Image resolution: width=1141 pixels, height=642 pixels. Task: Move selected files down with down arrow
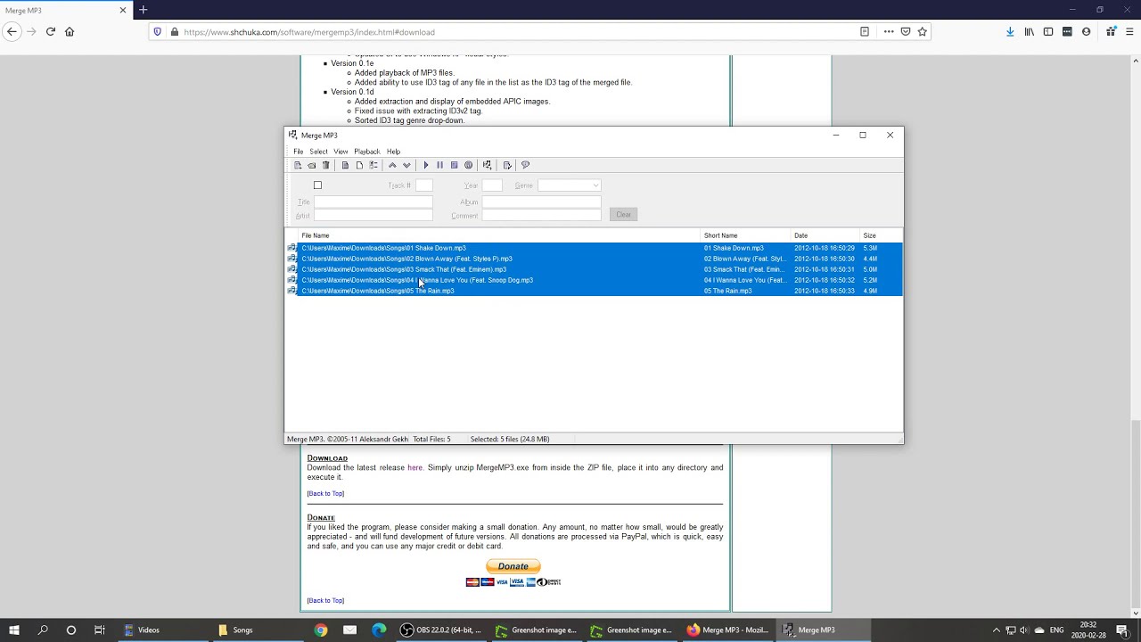click(406, 165)
